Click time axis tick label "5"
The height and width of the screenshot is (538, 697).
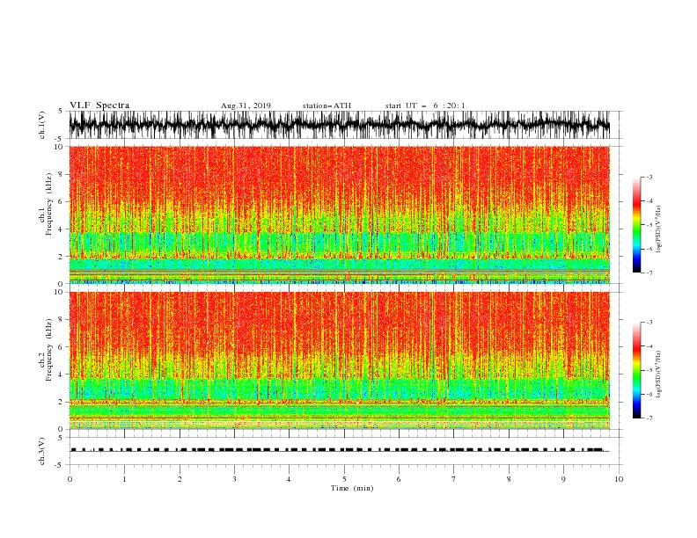pos(344,479)
